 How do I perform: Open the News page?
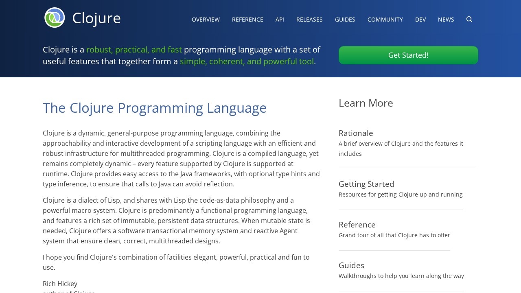point(446,19)
